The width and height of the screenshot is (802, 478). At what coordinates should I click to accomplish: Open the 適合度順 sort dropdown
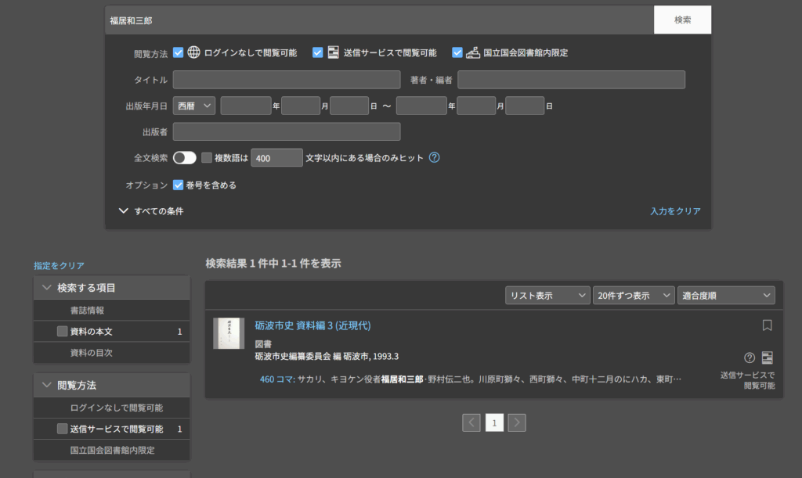726,295
